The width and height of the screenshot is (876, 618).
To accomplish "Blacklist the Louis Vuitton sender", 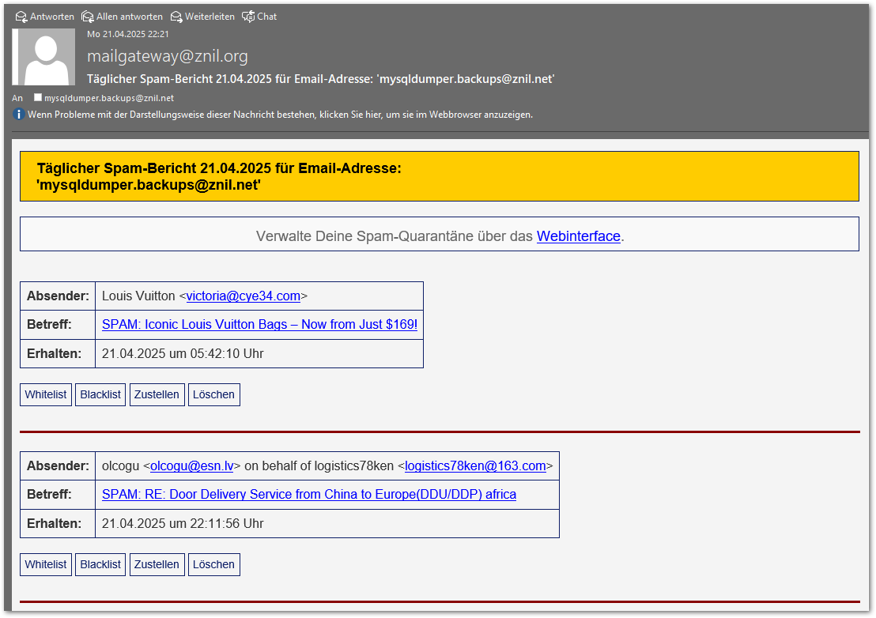I will pyautogui.click(x=100, y=394).
